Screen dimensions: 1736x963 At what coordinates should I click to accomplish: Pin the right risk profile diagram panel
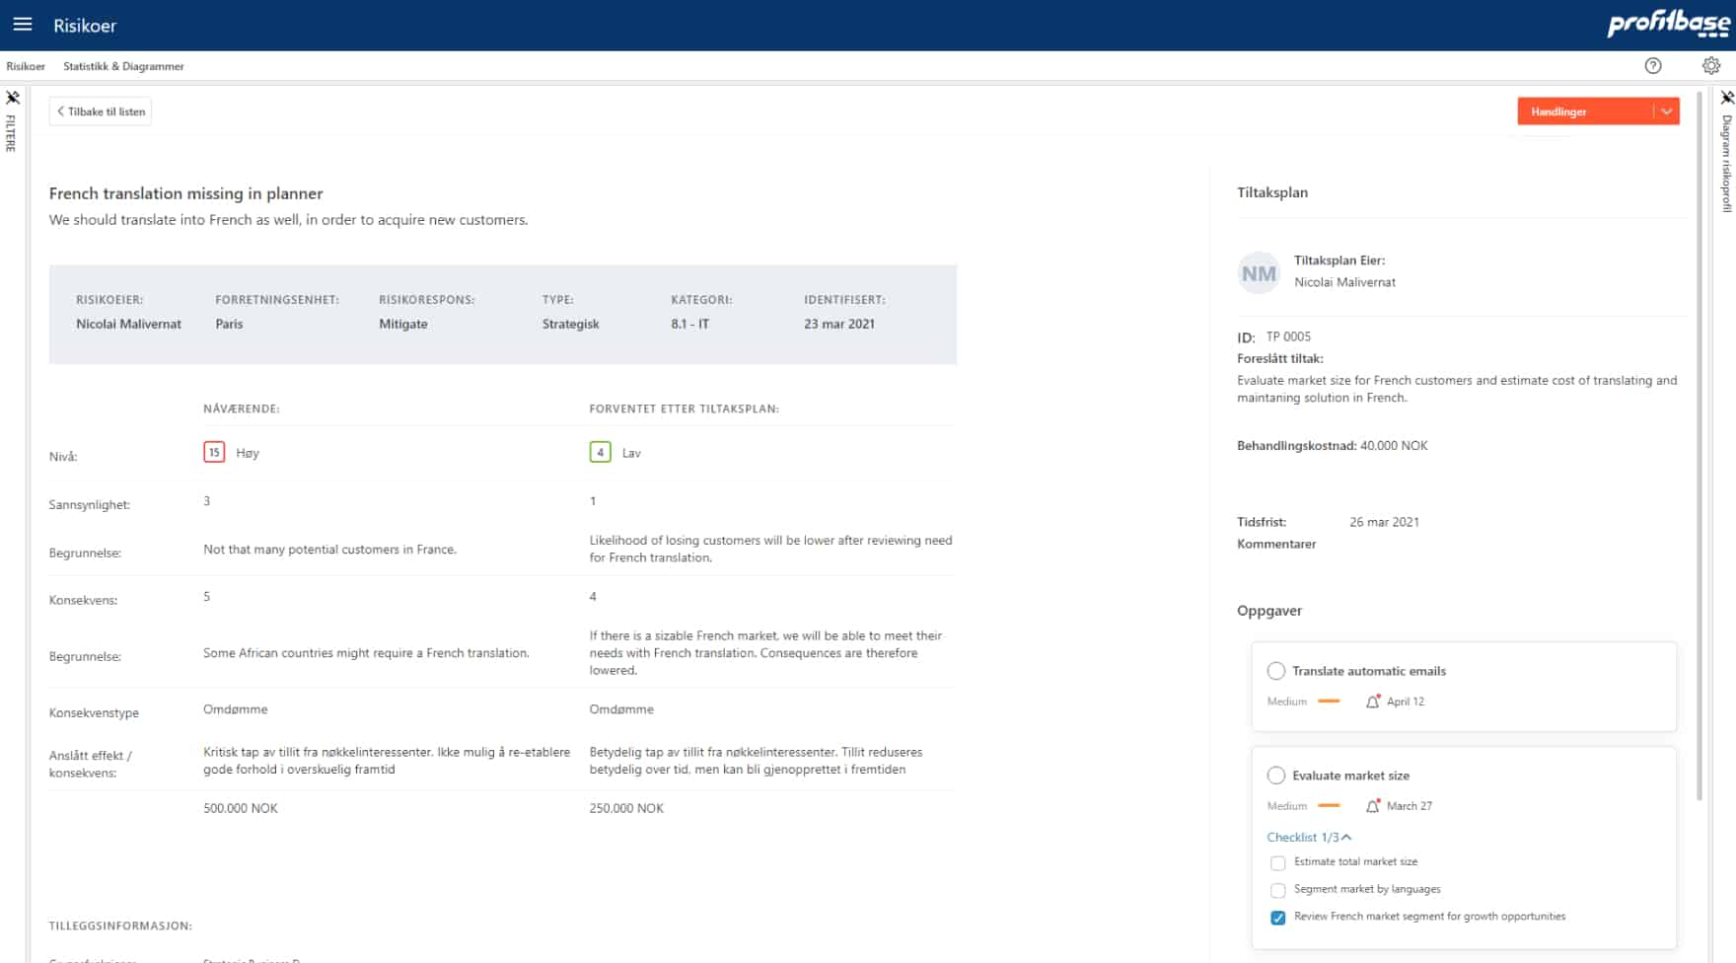(x=1727, y=98)
